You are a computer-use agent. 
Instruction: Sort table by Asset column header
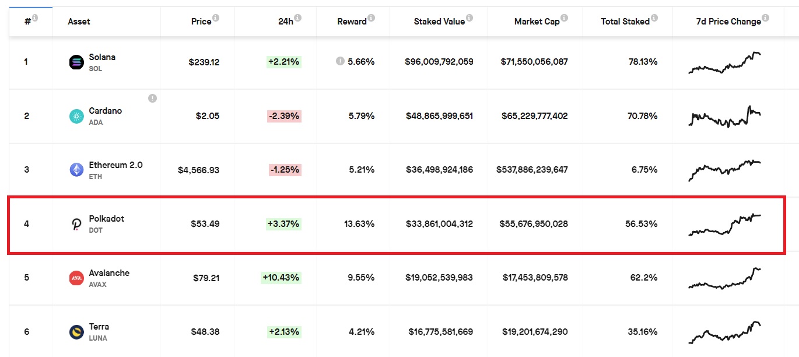[x=79, y=22]
